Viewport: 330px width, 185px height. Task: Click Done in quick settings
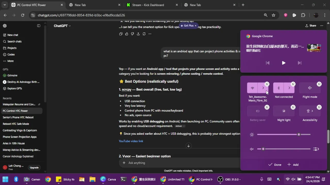point(275,165)
